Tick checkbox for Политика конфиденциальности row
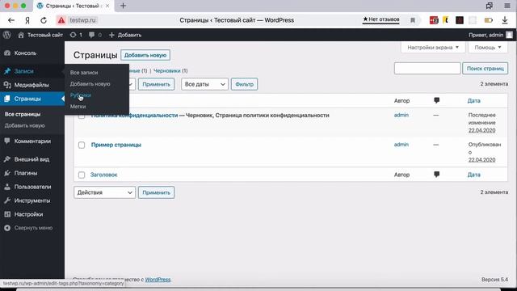Image resolution: width=517 pixels, height=291 pixels. 82,116
